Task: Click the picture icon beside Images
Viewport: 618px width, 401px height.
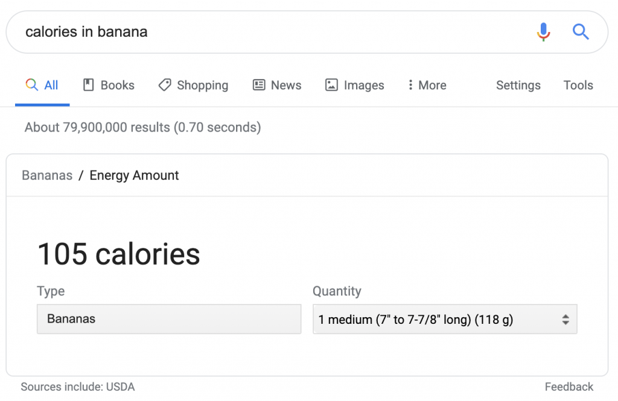Action: pos(331,85)
